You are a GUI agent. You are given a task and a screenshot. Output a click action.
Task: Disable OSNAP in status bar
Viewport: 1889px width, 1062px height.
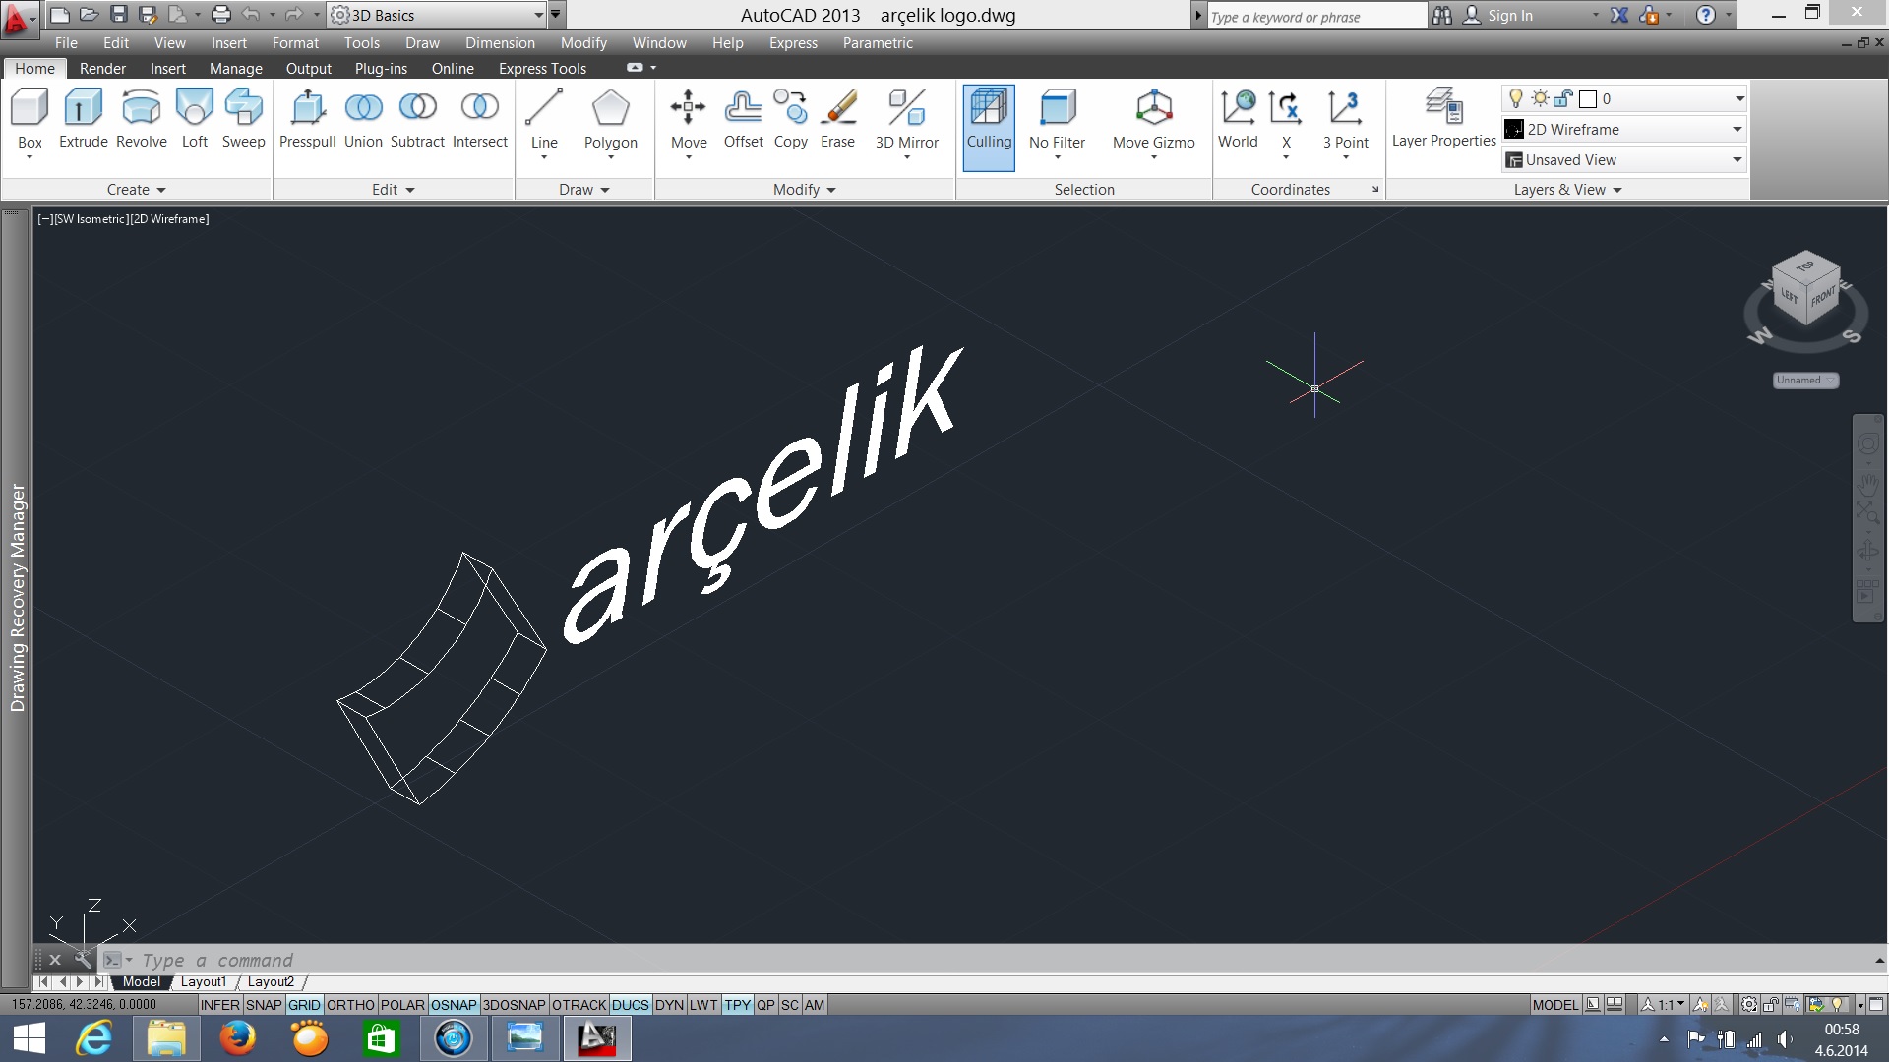[x=454, y=1005]
